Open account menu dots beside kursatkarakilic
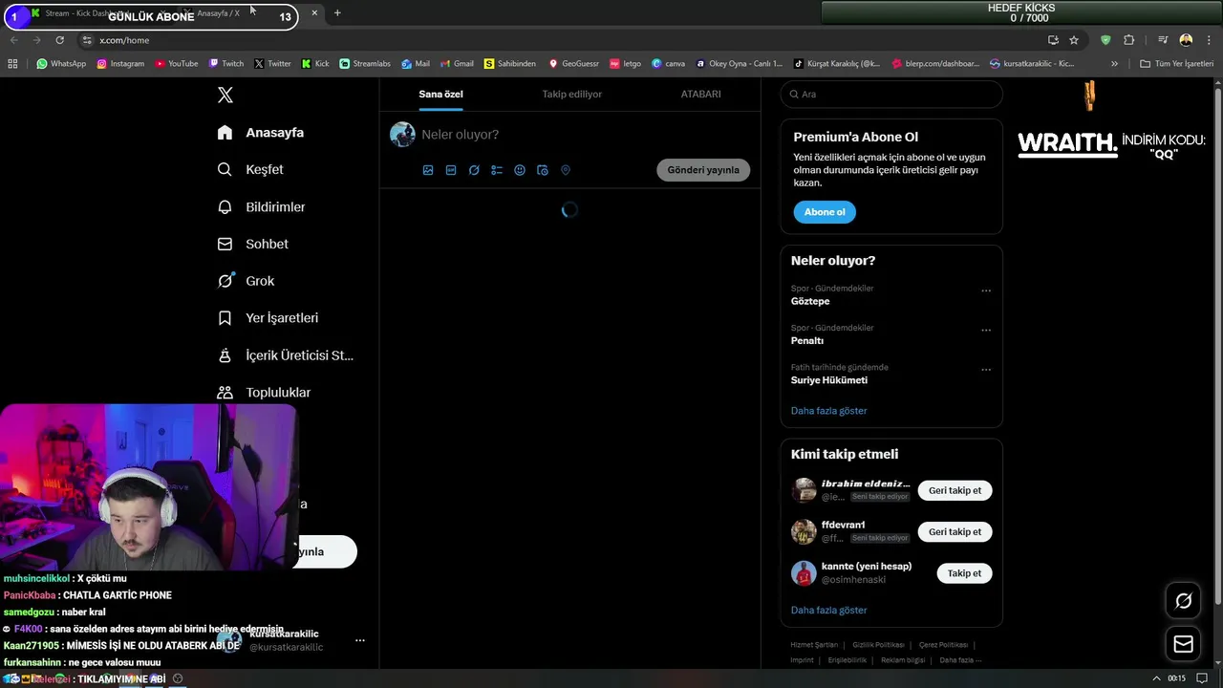This screenshot has width=1223, height=688. [x=360, y=640]
